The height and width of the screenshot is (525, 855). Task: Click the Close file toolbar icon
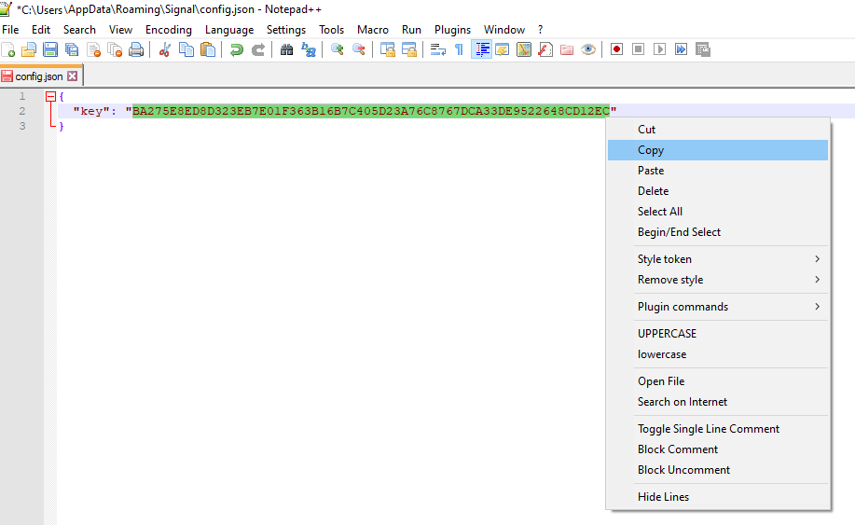click(x=94, y=49)
